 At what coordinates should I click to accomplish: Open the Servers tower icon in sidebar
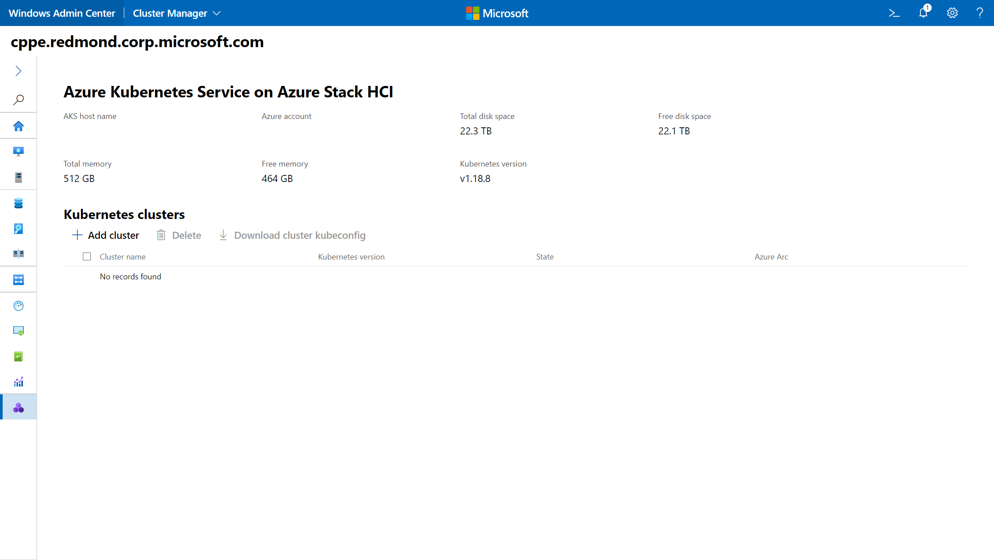coord(19,177)
